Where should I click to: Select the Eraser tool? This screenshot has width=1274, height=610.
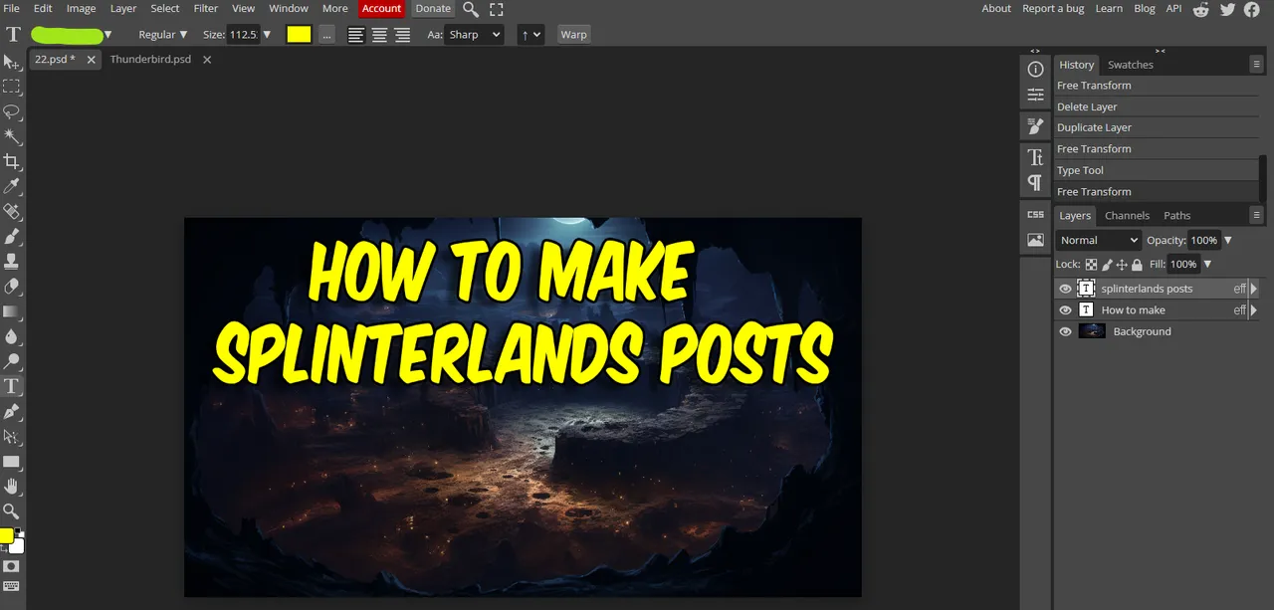pos(12,286)
